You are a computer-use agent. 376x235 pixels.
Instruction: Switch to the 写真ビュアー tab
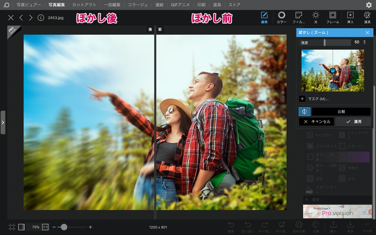click(x=29, y=5)
